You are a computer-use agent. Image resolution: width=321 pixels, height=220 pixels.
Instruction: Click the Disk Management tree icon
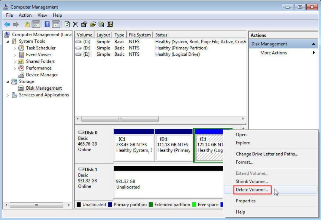[x=21, y=88]
